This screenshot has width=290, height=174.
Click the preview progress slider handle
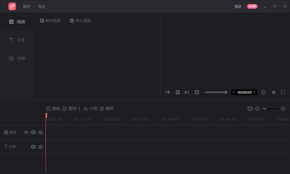(x=226, y=92)
